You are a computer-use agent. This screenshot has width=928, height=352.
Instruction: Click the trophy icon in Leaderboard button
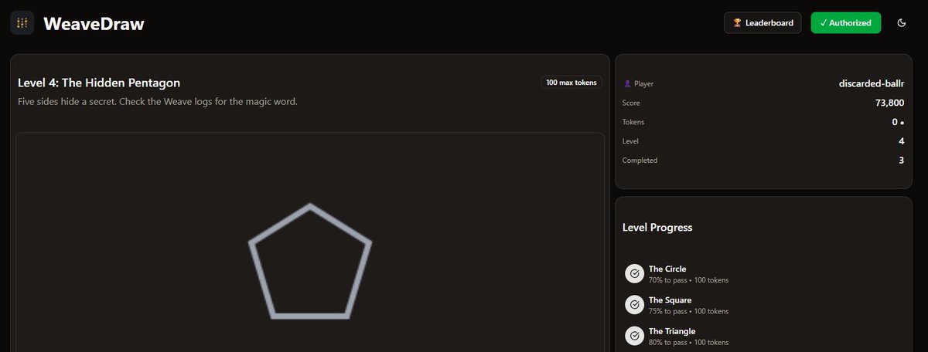[737, 23]
